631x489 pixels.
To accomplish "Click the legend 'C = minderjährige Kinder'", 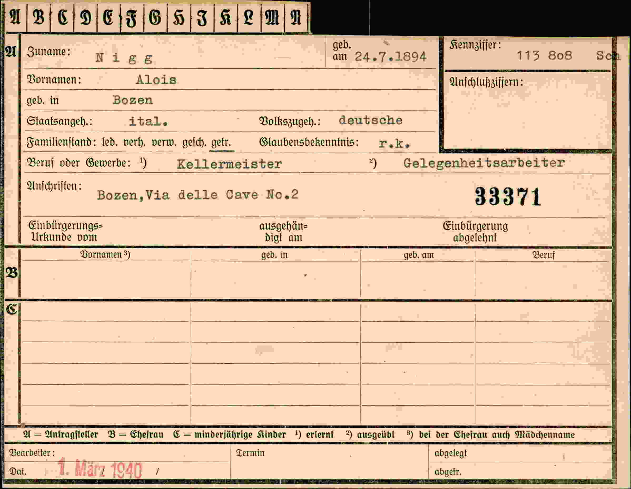I will 229,435.
